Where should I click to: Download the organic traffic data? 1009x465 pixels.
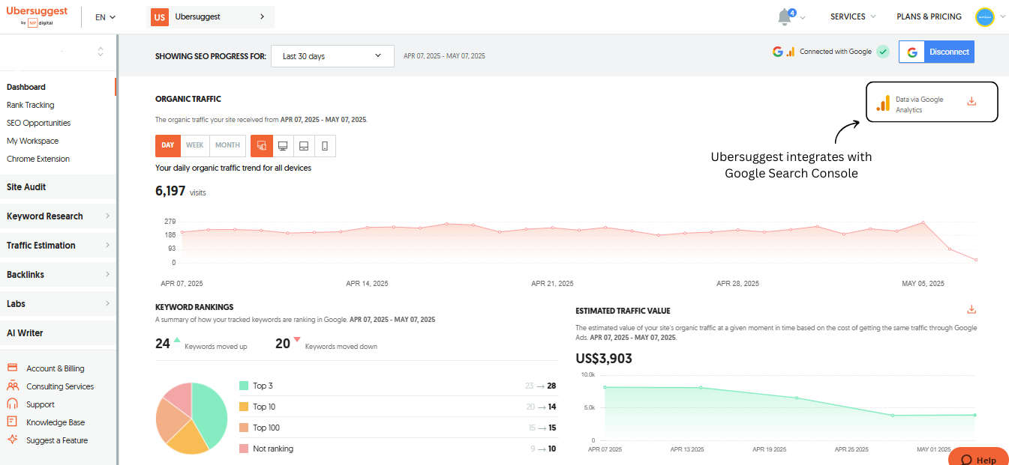pos(971,101)
